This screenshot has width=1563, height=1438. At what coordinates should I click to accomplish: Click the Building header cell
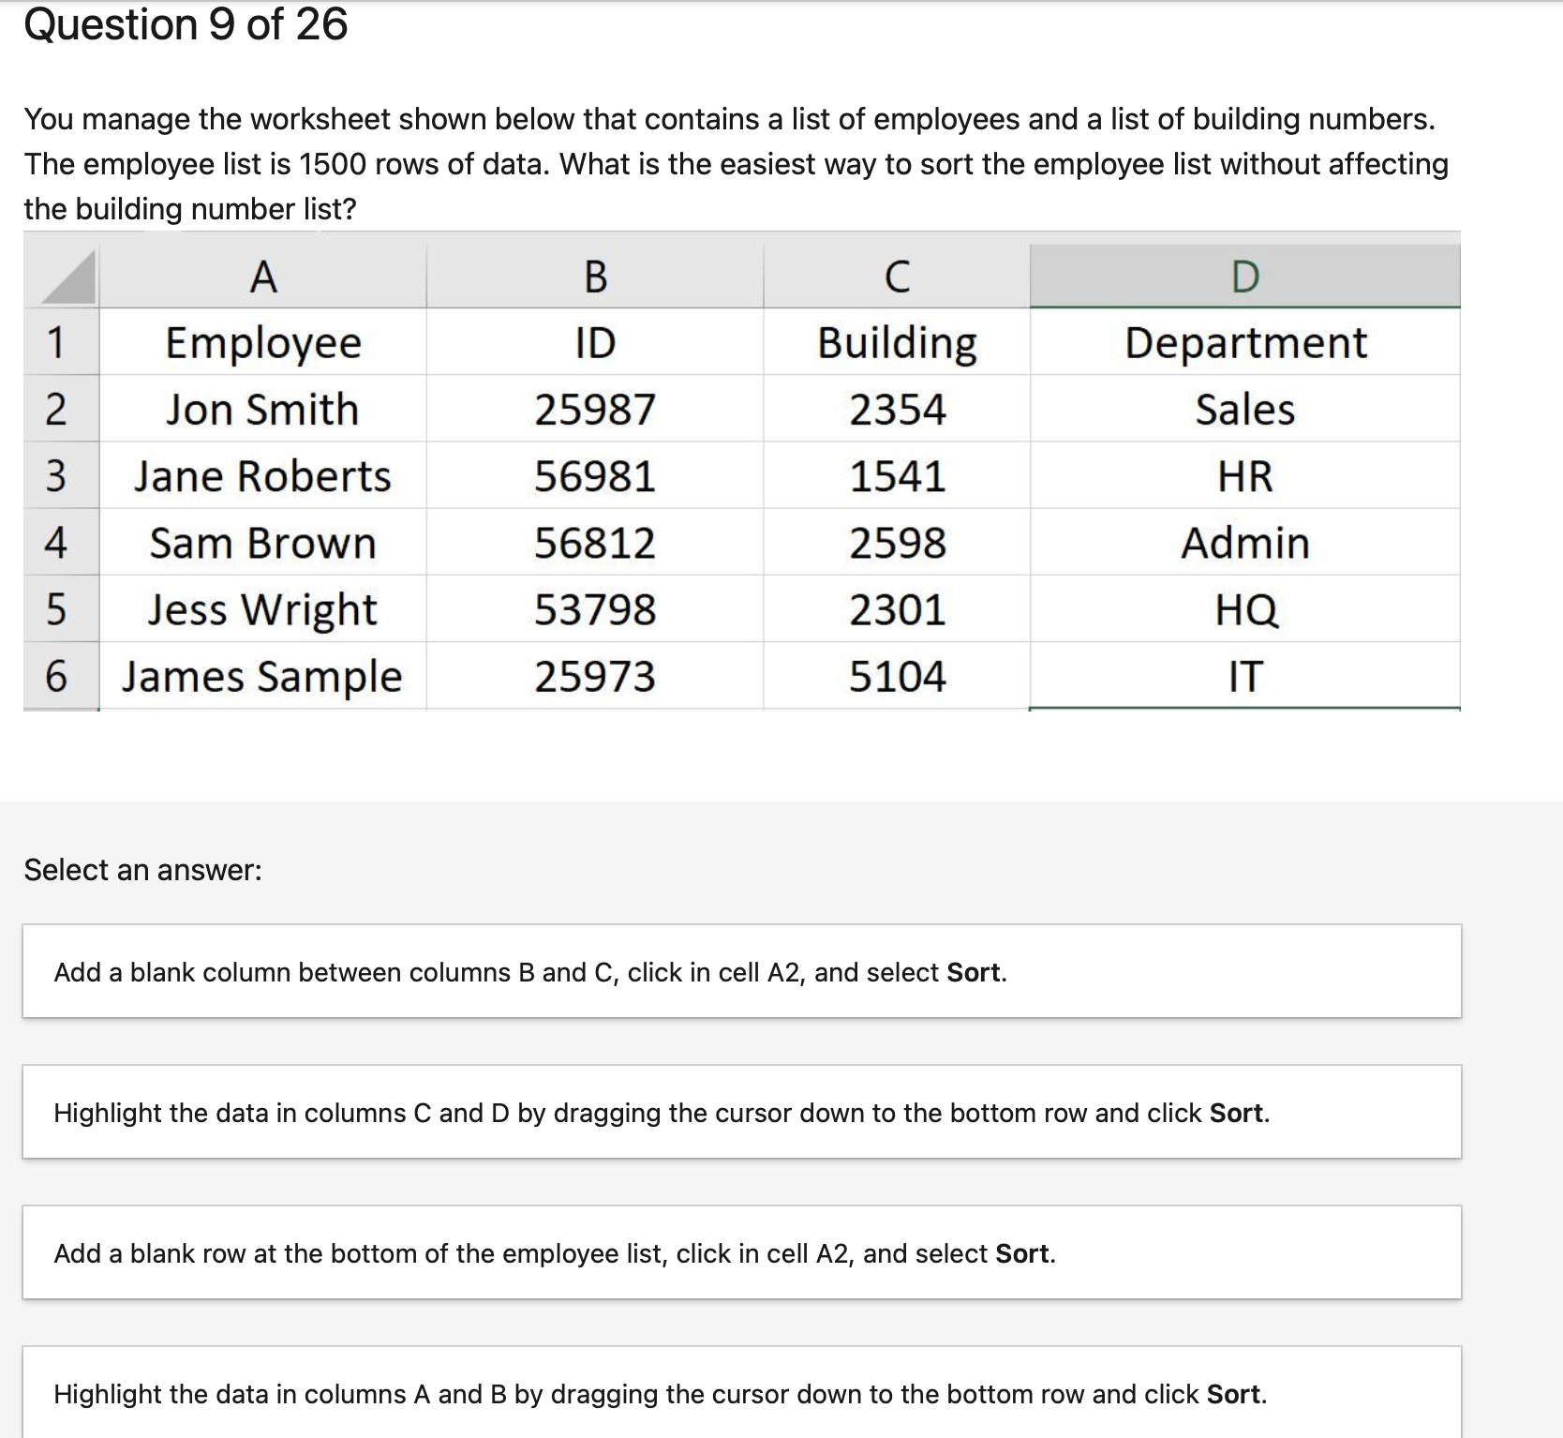tap(896, 342)
